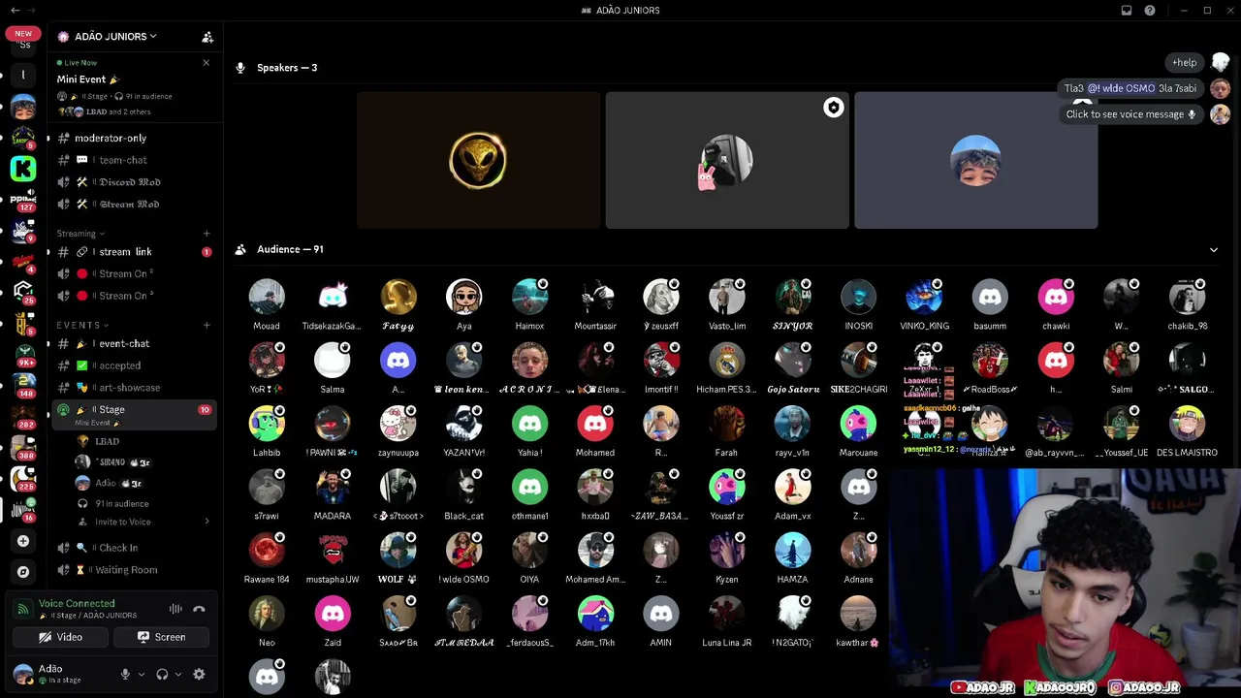Click audience member Mouad's avatar
This screenshot has height=698, width=1241.
tap(267, 298)
